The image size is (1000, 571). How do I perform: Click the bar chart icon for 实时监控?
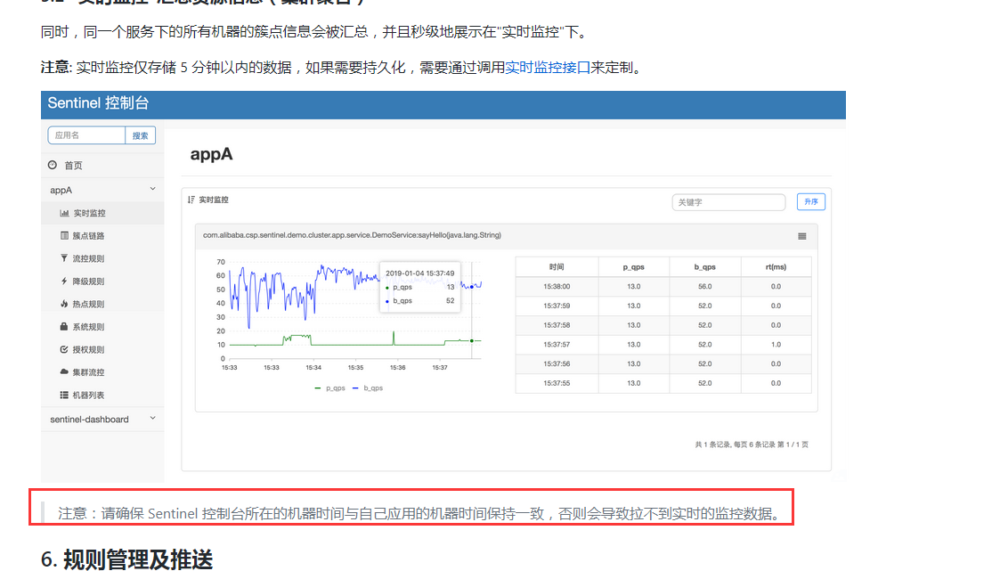tap(64, 213)
